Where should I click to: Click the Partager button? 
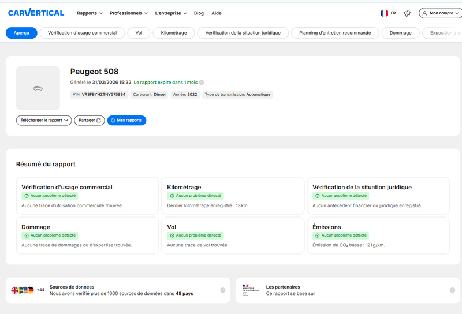(x=90, y=121)
